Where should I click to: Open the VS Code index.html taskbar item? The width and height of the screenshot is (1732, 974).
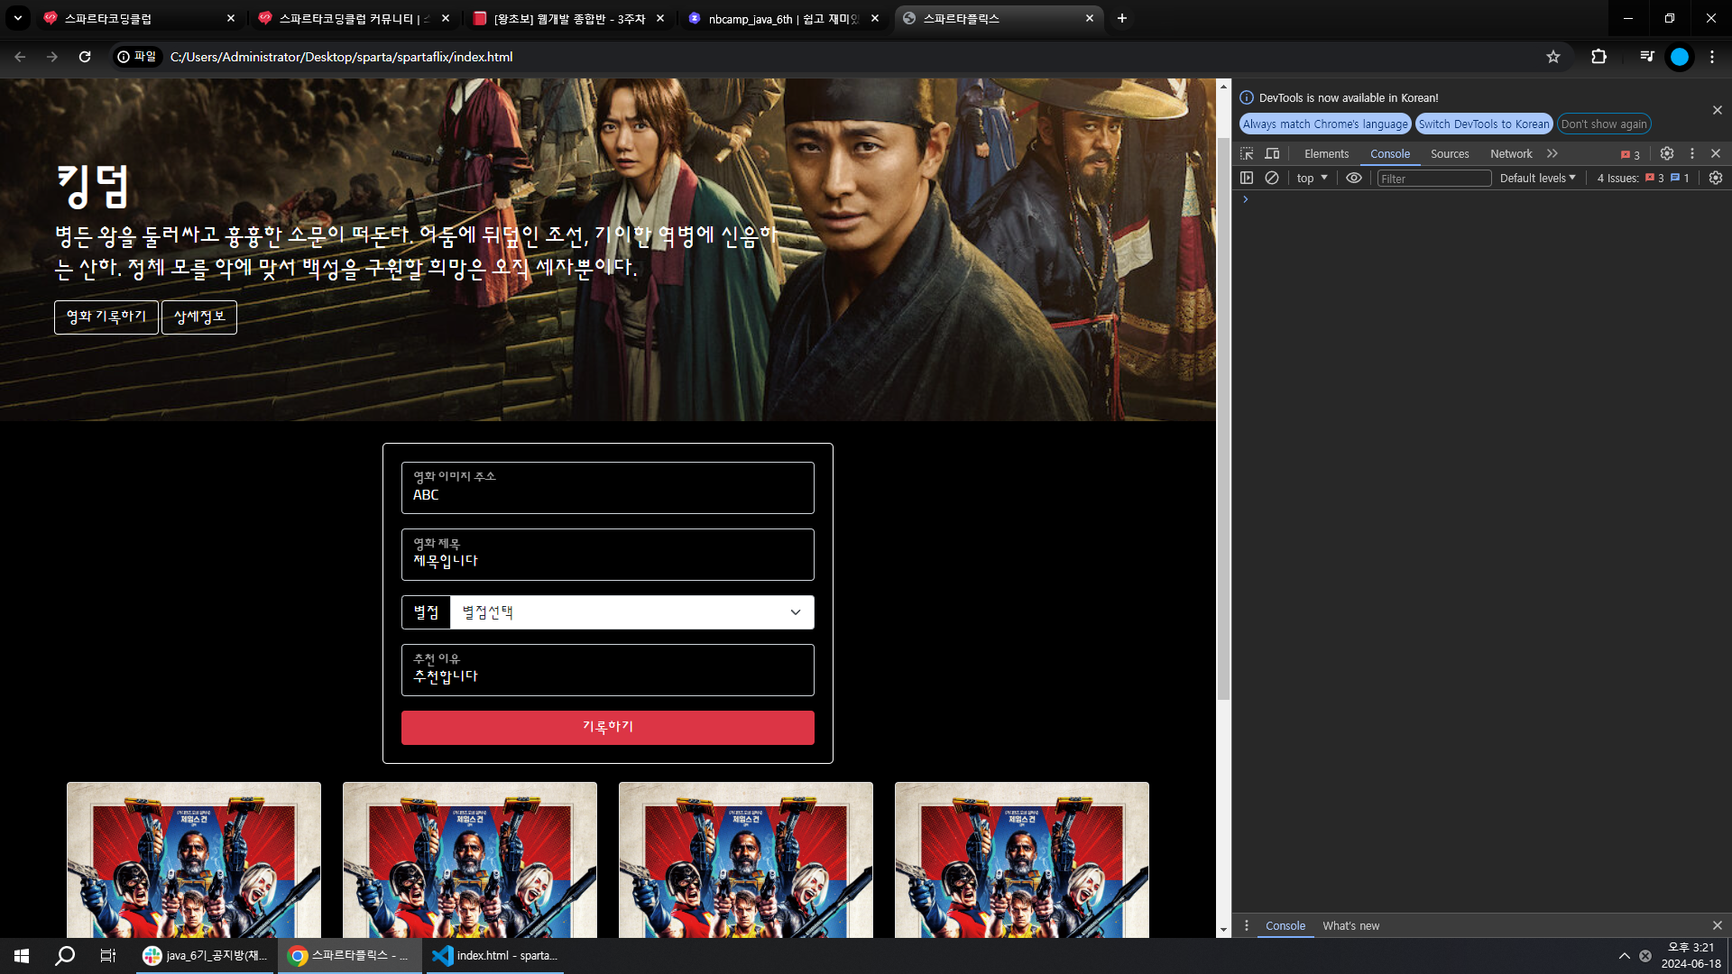pyautogui.click(x=495, y=956)
